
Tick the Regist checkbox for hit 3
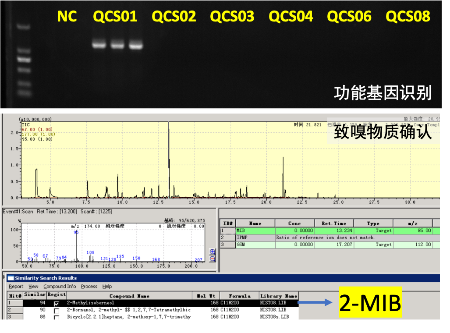pos(56,317)
